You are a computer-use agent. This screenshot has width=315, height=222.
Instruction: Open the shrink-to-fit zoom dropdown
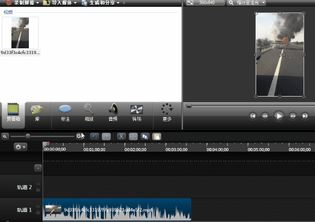tap(247, 3)
